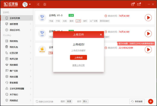Click the red plus add button
This screenshot has height=106, width=157.
151,101
